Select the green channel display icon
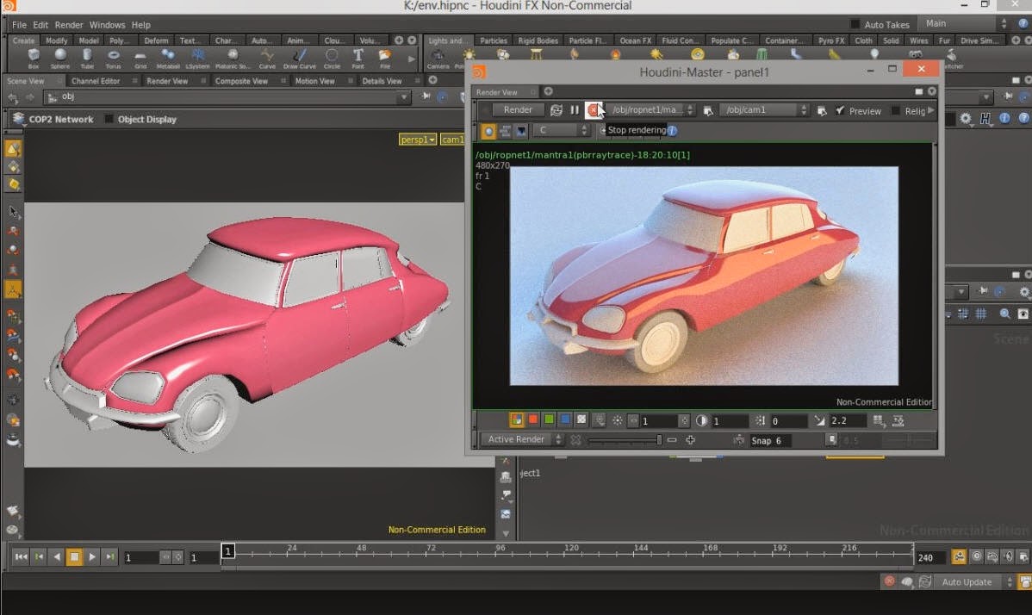The image size is (1032, 615). click(x=548, y=419)
